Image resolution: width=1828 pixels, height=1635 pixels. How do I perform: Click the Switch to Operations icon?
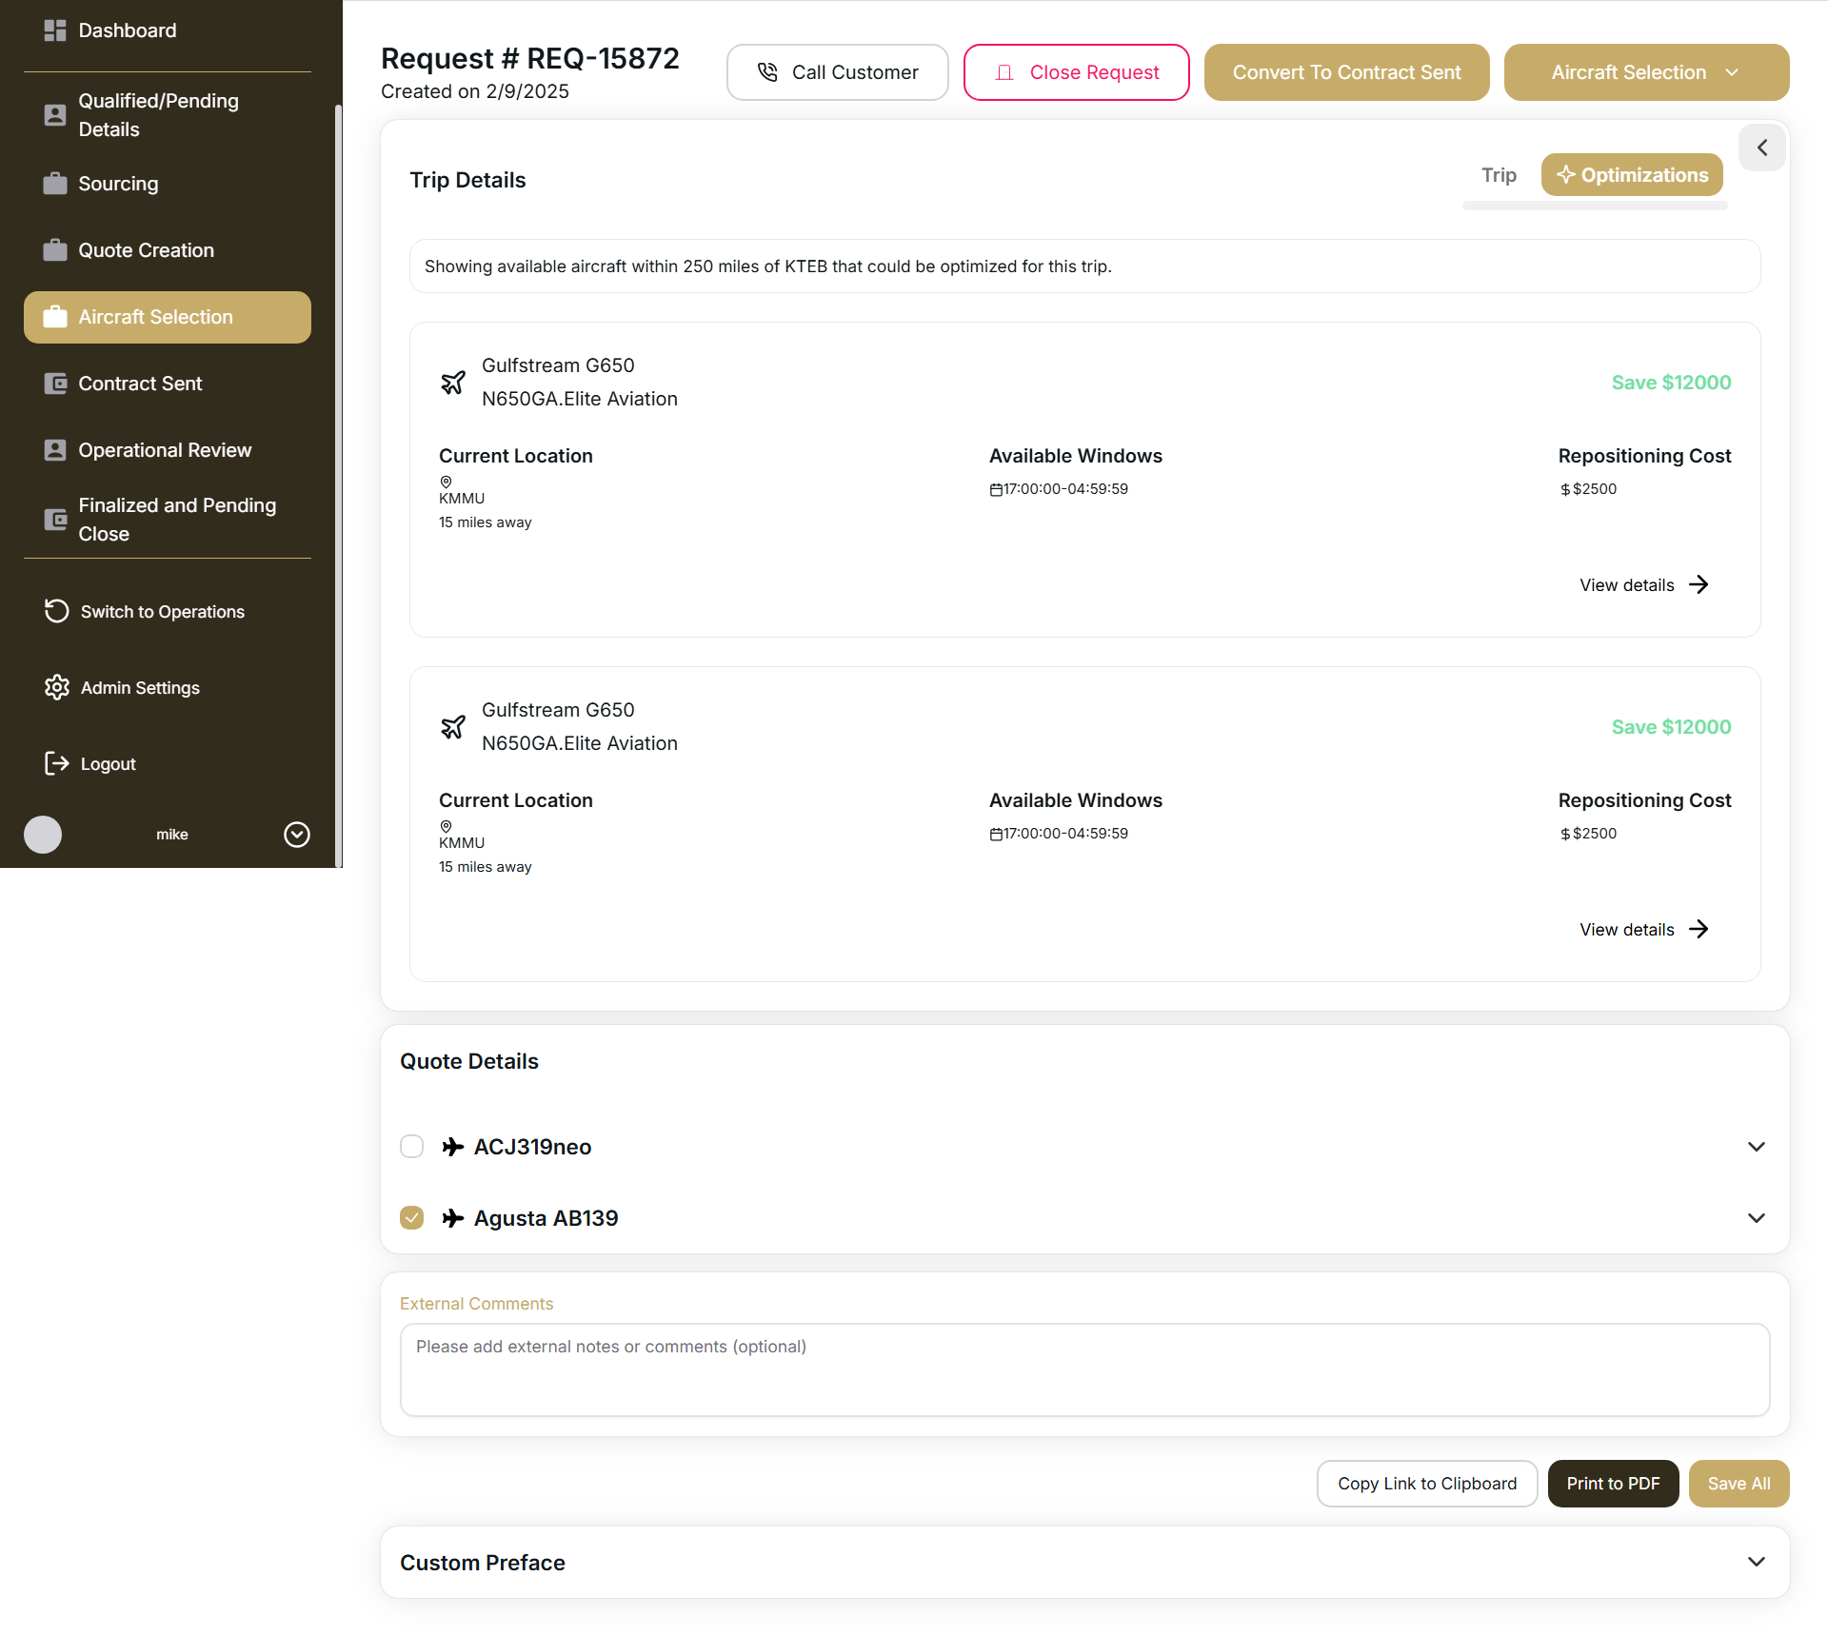(56, 611)
